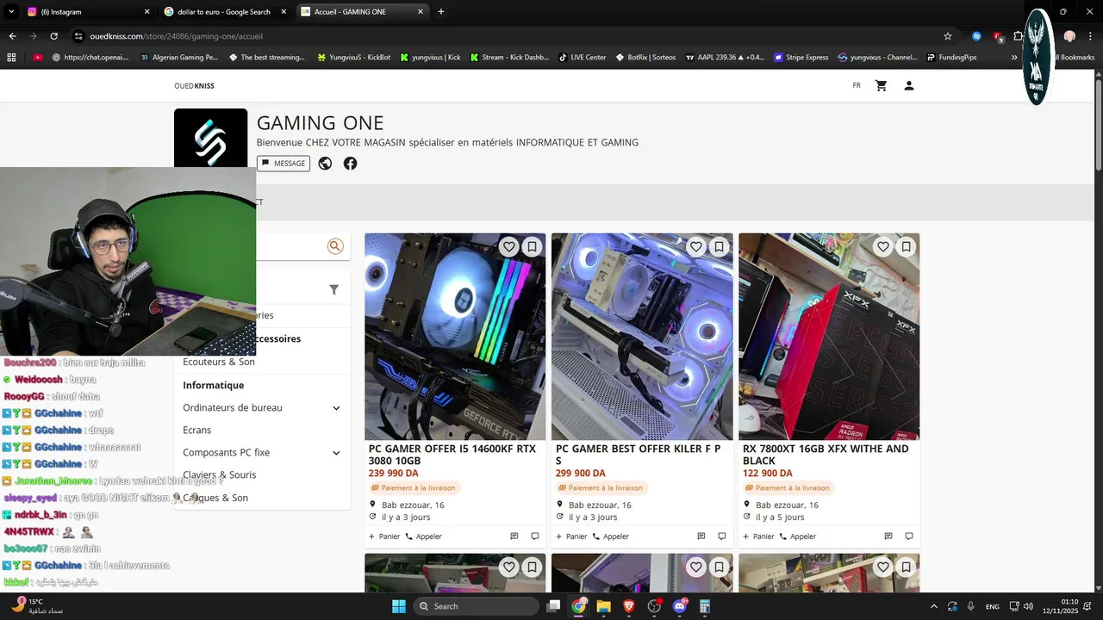Screen dimensions: 1103x620
Task: Change site language from FR
Action: [857, 86]
